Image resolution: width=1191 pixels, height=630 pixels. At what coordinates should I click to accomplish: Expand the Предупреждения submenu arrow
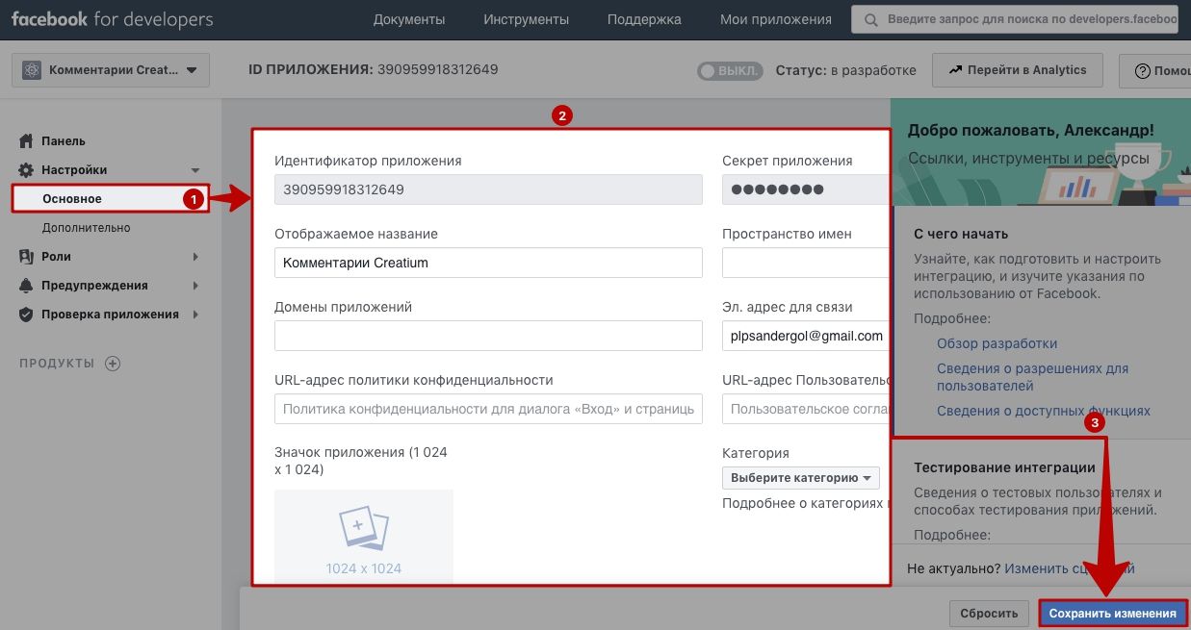[x=195, y=286]
